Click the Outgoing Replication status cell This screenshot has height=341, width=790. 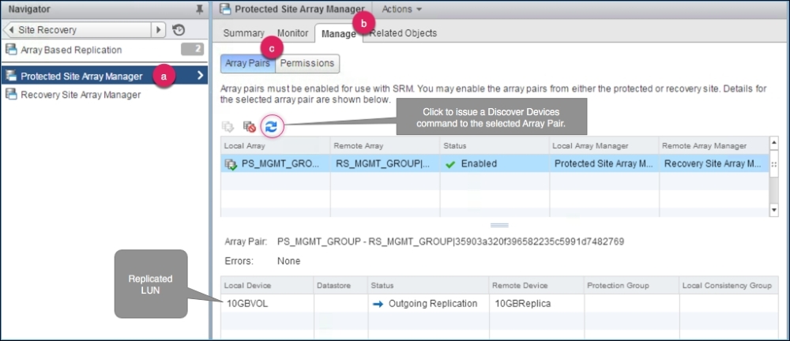coord(427,304)
